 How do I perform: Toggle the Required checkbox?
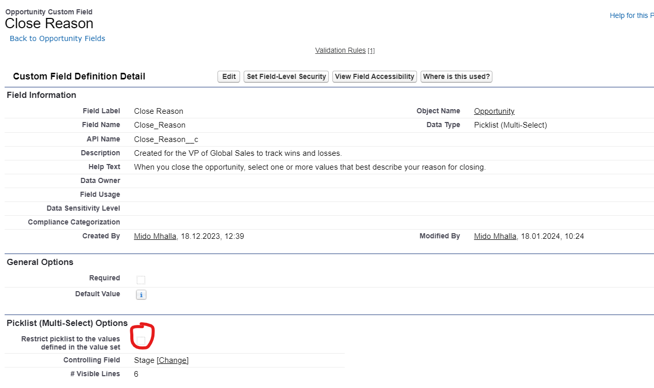click(141, 280)
